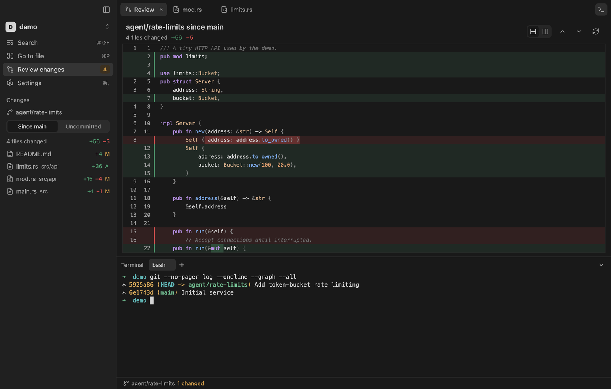Viewport: 611px width, 389px height.
Task: Close the Review tab
Action: click(x=161, y=10)
